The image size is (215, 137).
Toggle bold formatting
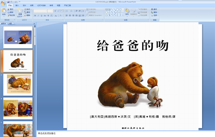point(35,16)
